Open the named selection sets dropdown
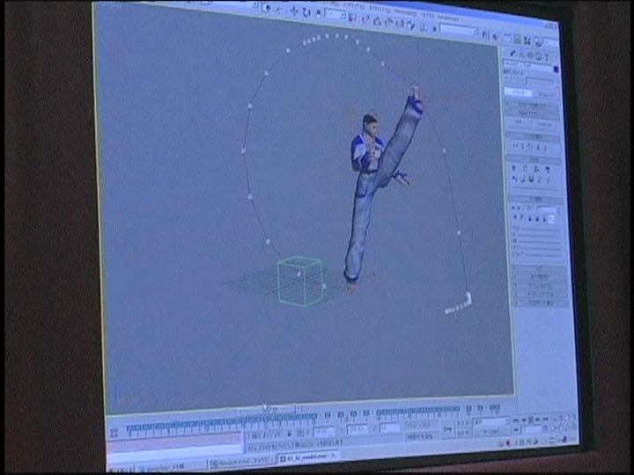 click(459, 30)
